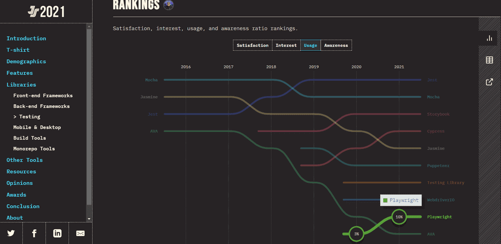
Task: Click the sidebar scroll down arrow
Action: point(89,219)
